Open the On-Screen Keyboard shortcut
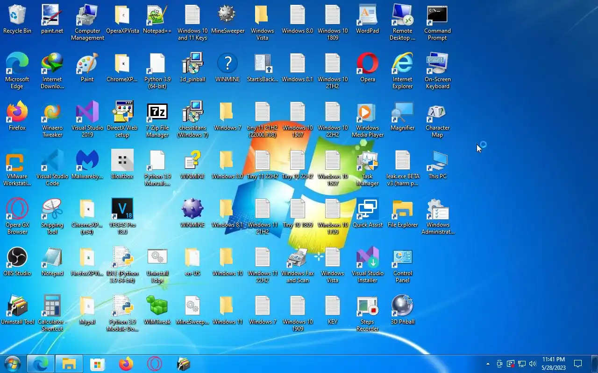598x373 pixels. (438, 71)
